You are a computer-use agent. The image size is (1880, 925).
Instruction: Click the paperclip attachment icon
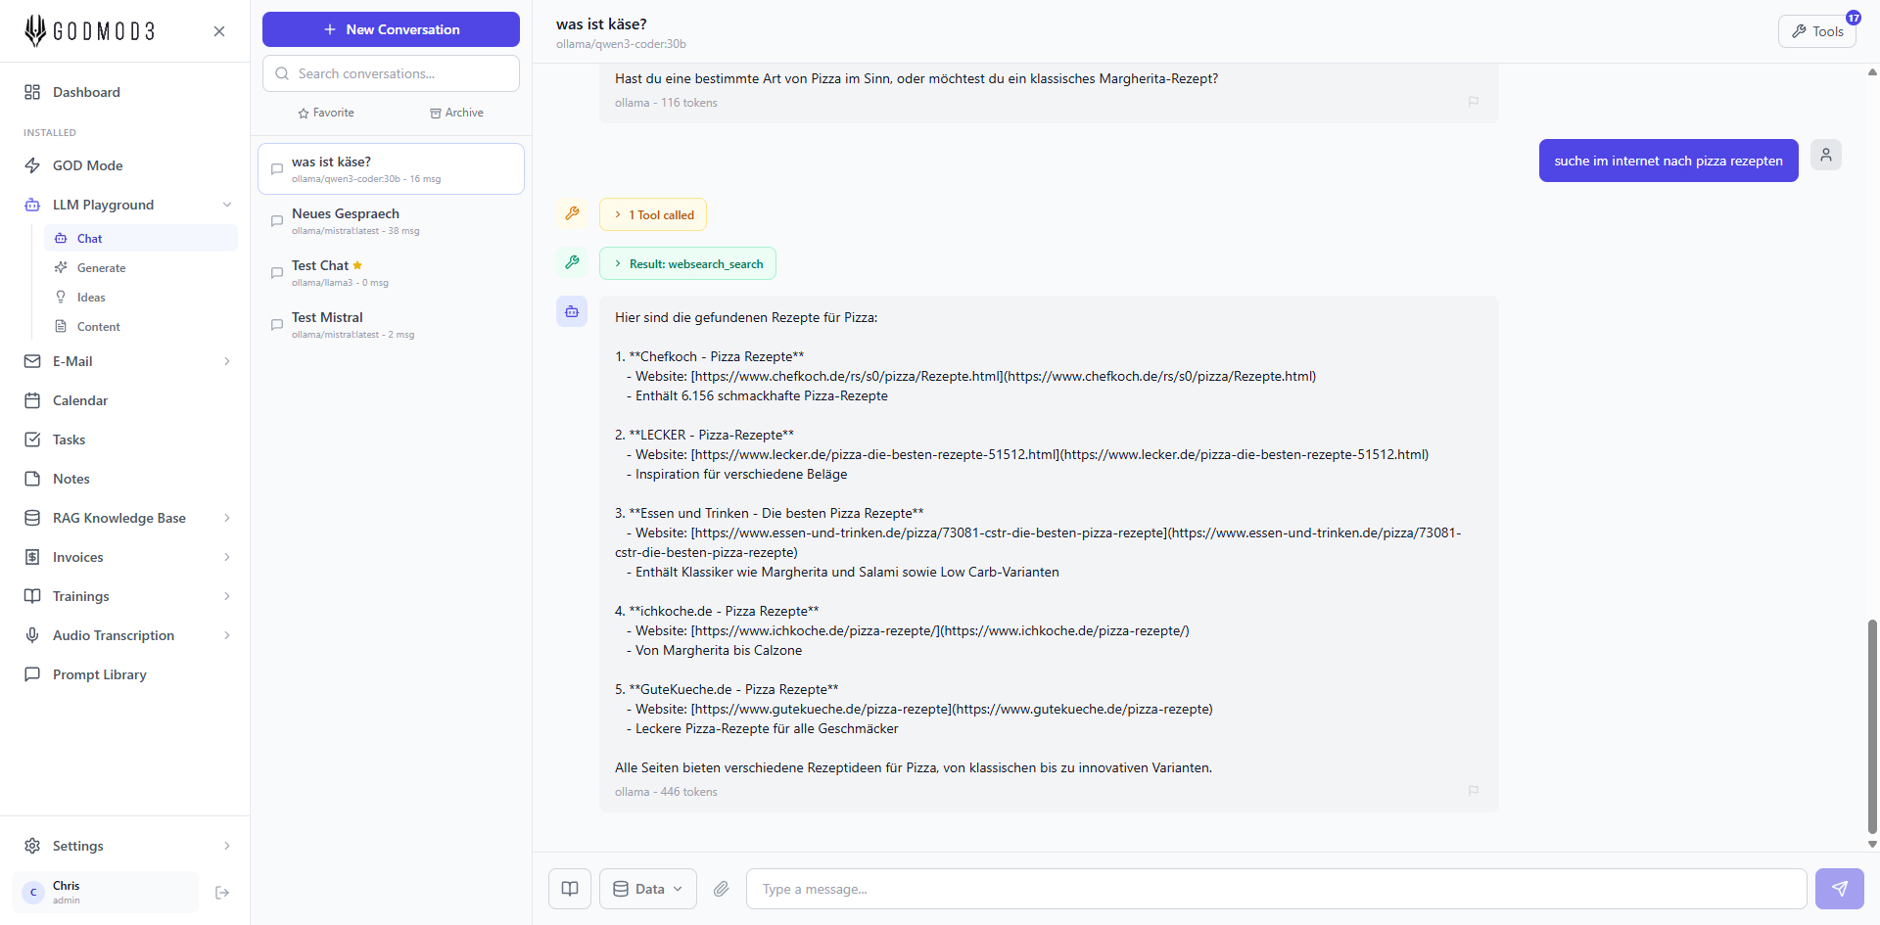721,889
